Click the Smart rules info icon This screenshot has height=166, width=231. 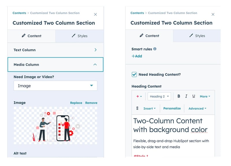pyautogui.click(x=155, y=49)
